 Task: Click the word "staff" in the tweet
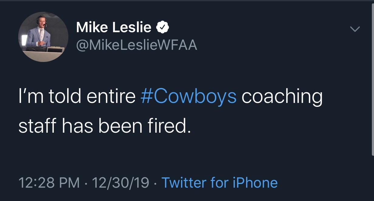38,126
